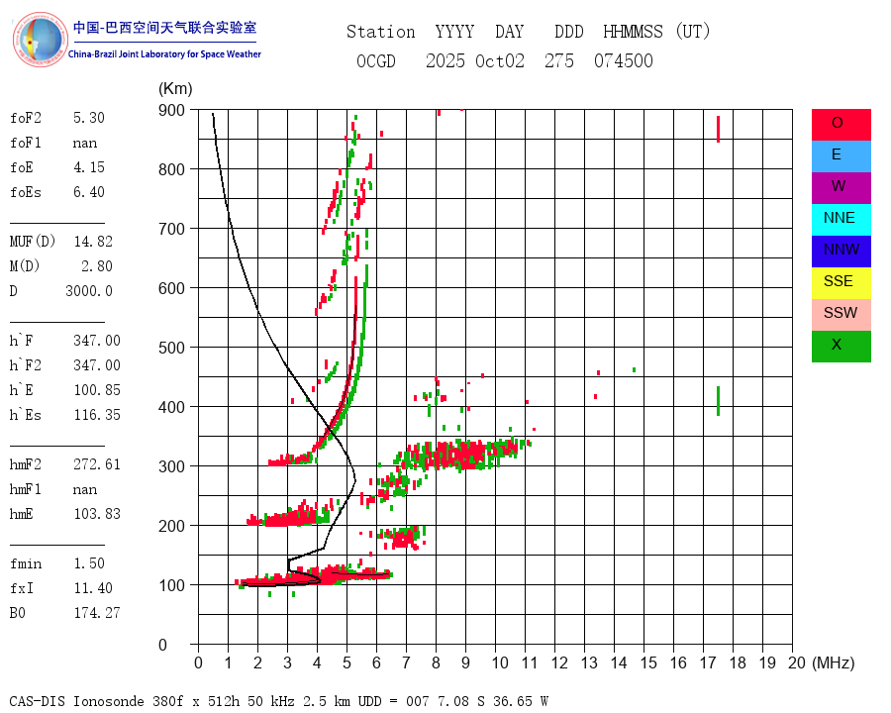Select the light blue E legend swatch
The height and width of the screenshot is (713, 891).
pyautogui.click(x=841, y=156)
